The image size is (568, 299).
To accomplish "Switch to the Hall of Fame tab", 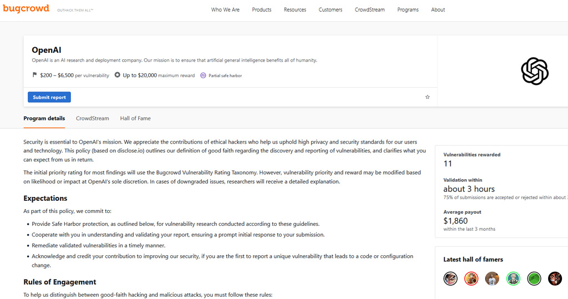I will pyautogui.click(x=135, y=118).
